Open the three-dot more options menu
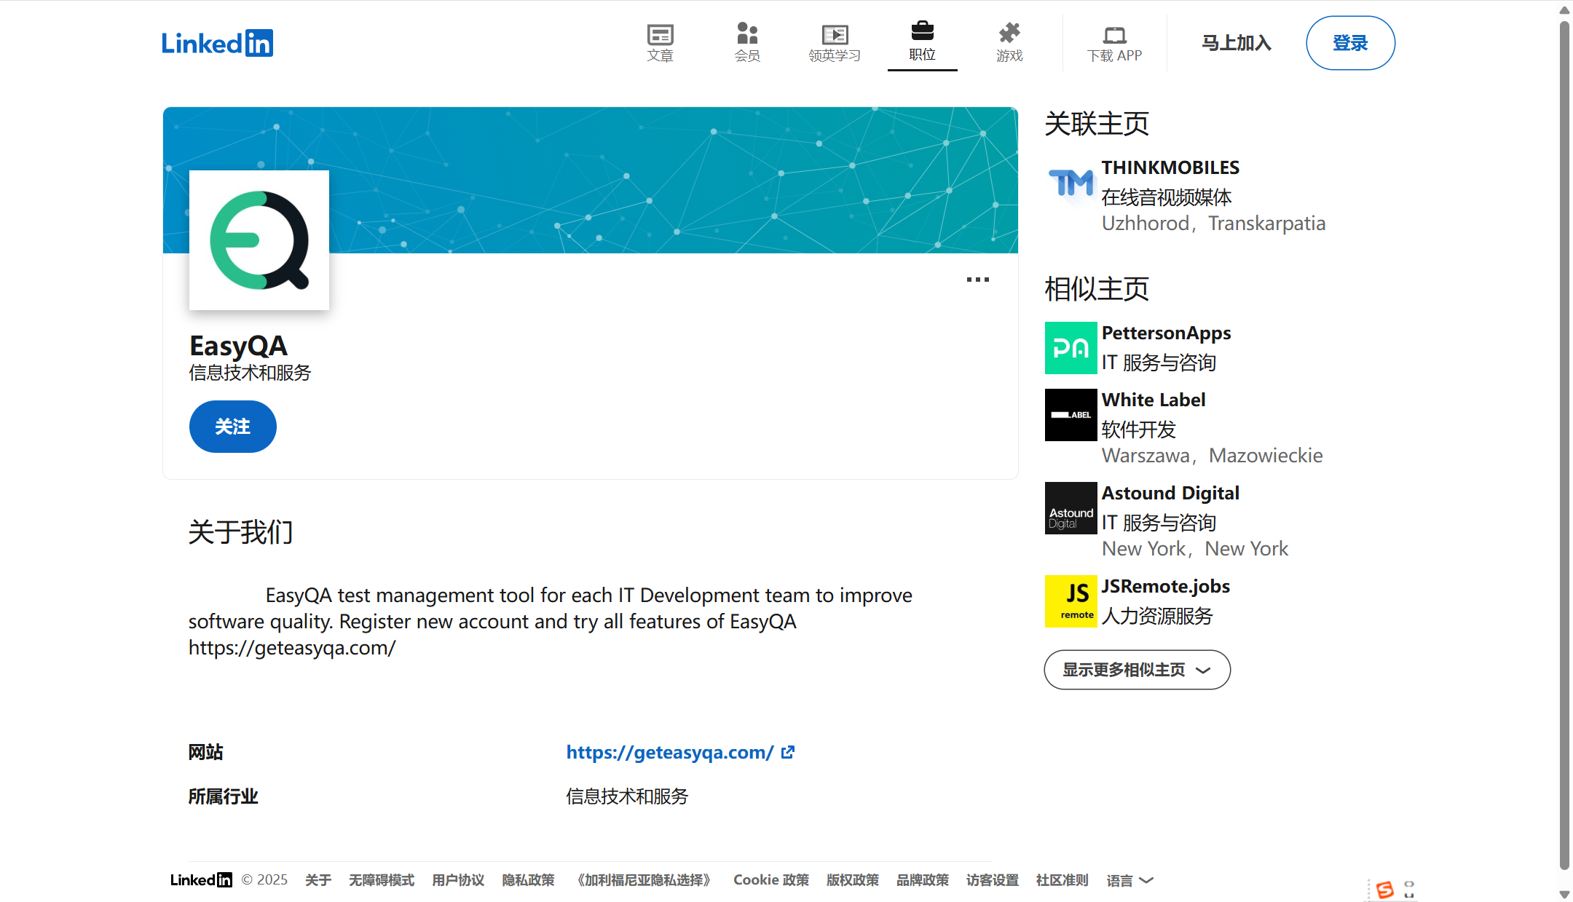This screenshot has height=902, width=1573. tap(977, 280)
